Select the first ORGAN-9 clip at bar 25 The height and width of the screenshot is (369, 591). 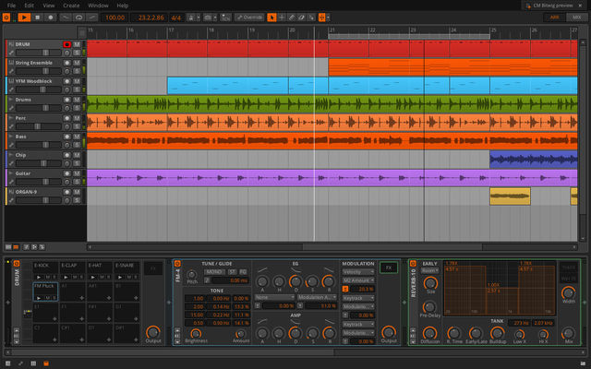[510, 196]
